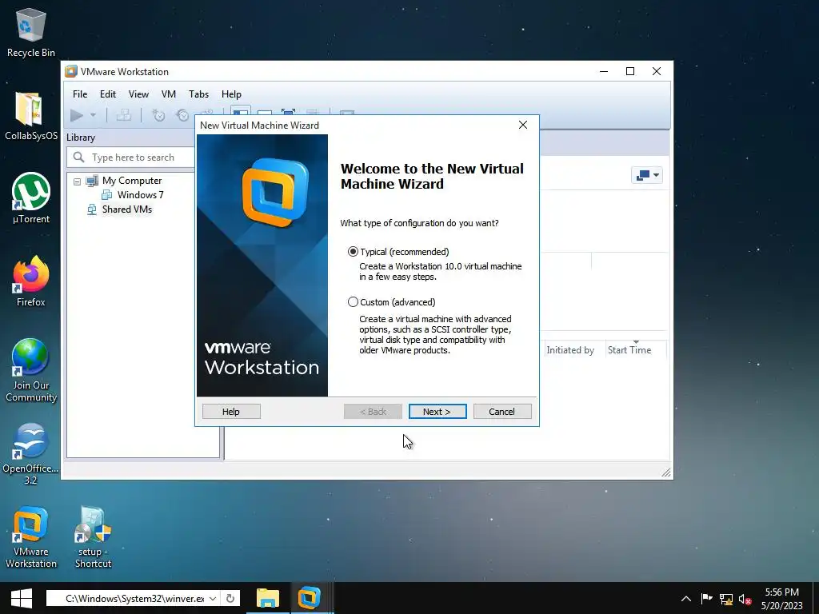Image resolution: width=819 pixels, height=614 pixels.
Task: Launch µTorrent from the desktop
Action: 30,198
